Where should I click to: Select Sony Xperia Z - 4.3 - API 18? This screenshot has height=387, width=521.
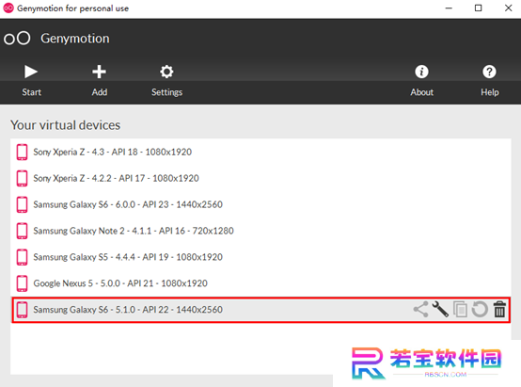pos(260,153)
